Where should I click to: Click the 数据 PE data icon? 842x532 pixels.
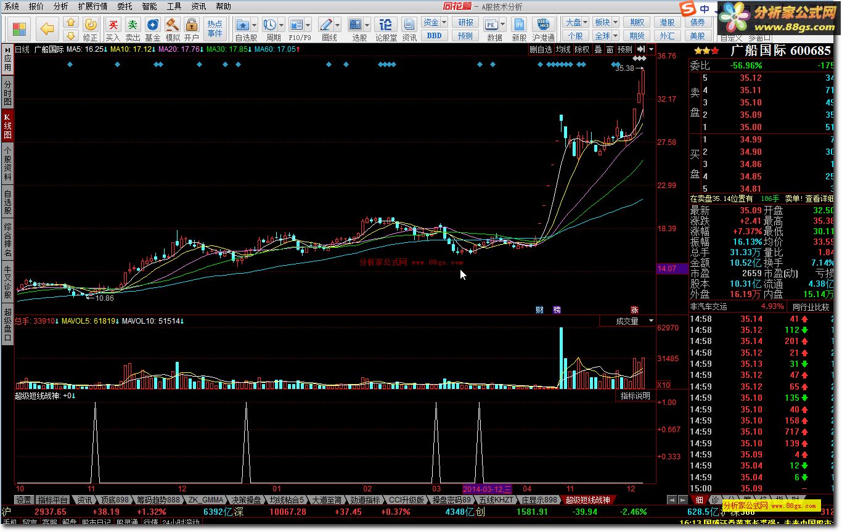491,25
